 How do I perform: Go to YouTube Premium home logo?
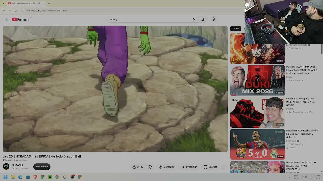21,19
